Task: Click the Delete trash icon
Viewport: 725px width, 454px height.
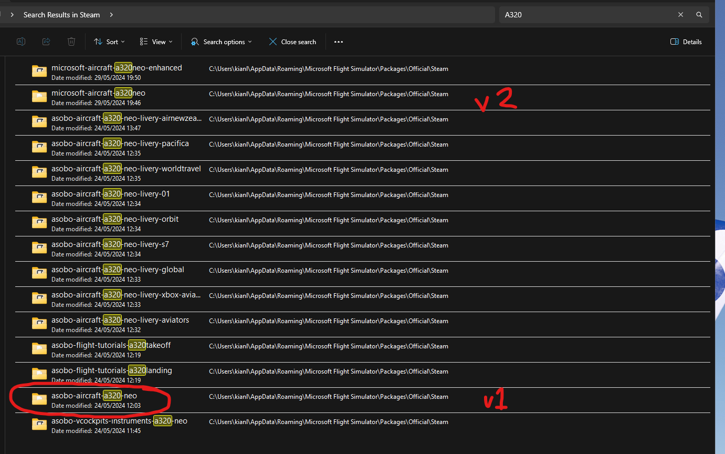Action: pyautogui.click(x=71, y=42)
